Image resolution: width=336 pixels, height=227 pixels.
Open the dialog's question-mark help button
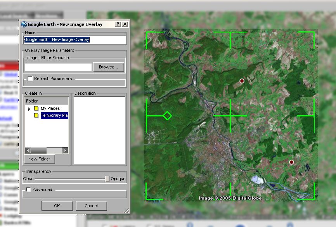click(x=118, y=24)
